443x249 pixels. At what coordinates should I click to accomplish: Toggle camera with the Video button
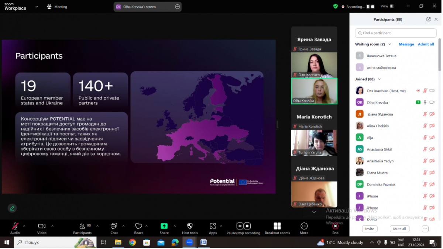click(42, 226)
